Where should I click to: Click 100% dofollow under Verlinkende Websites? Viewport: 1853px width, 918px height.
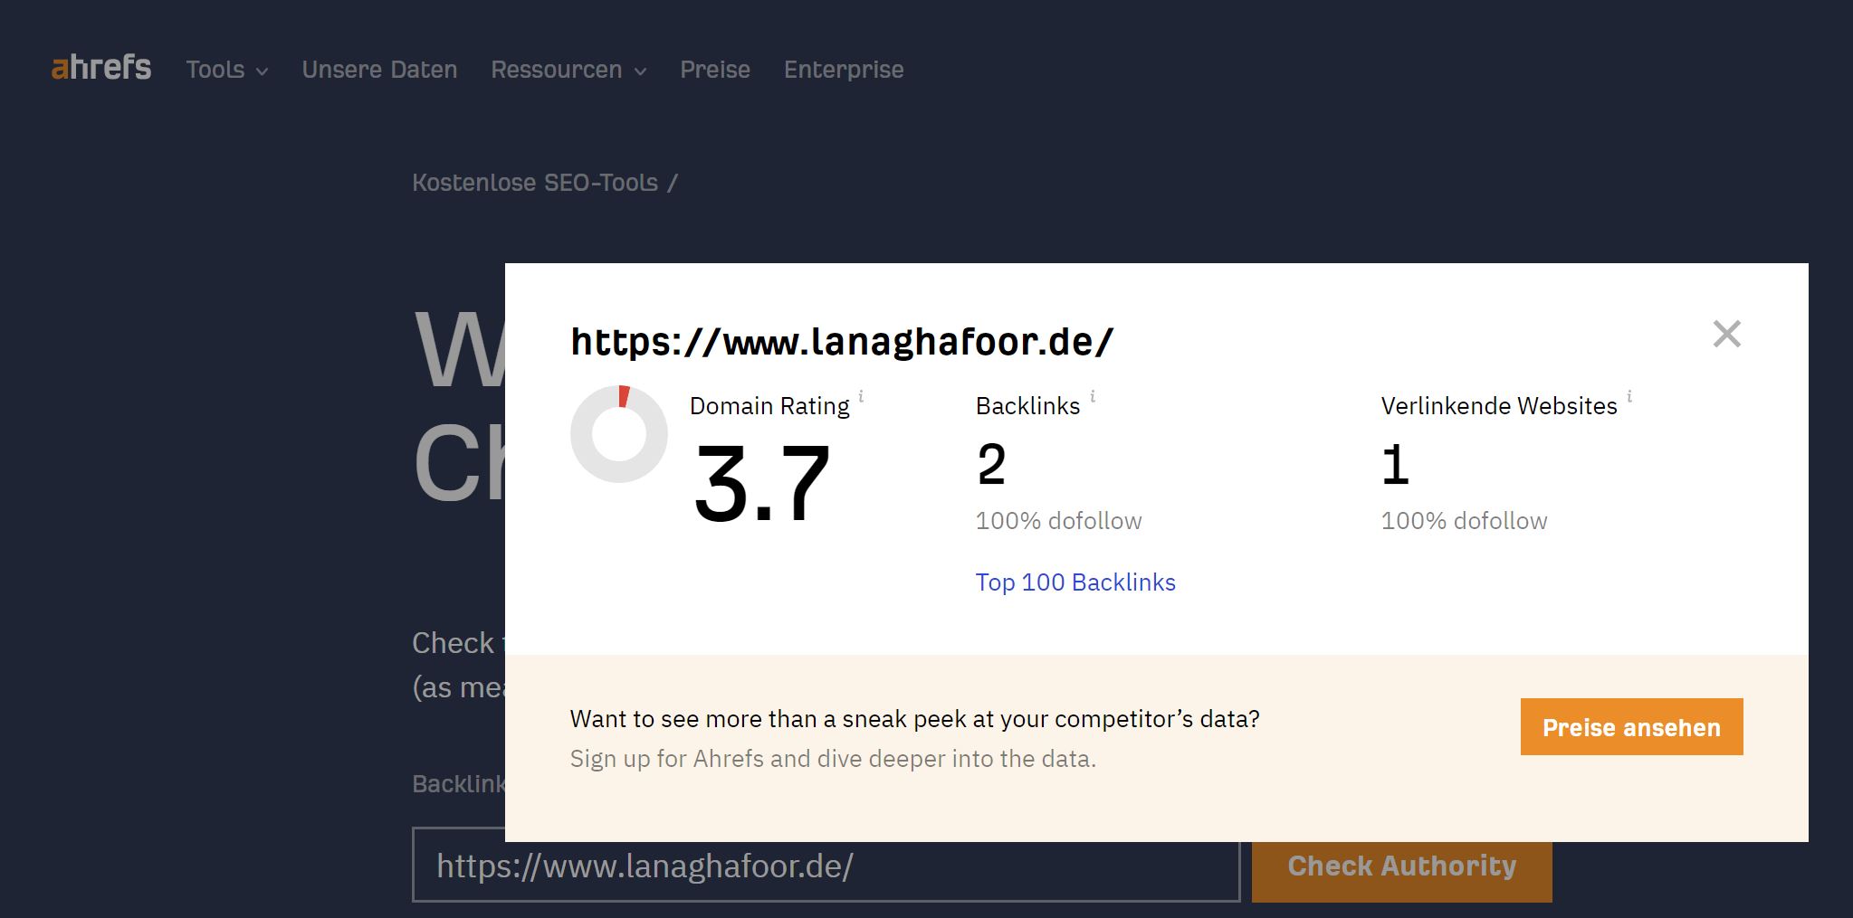pos(1464,521)
